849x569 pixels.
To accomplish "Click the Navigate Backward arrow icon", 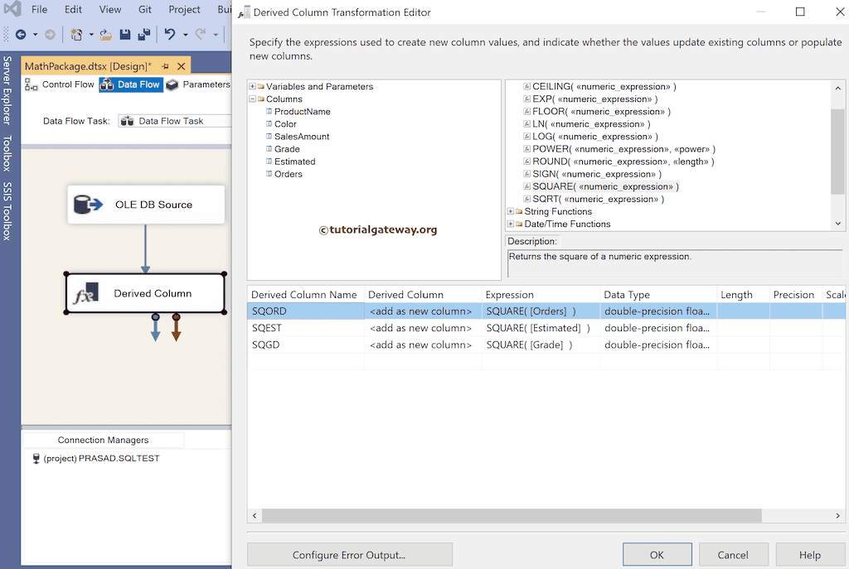I will click(x=21, y=34).
